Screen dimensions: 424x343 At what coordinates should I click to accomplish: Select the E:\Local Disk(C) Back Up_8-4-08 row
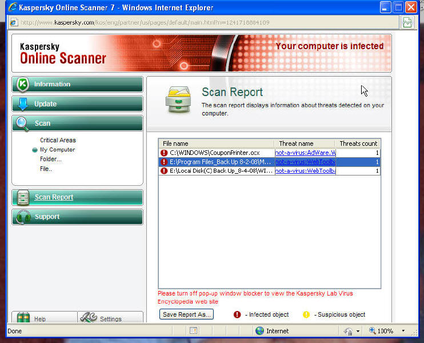[x=270, y=171]
